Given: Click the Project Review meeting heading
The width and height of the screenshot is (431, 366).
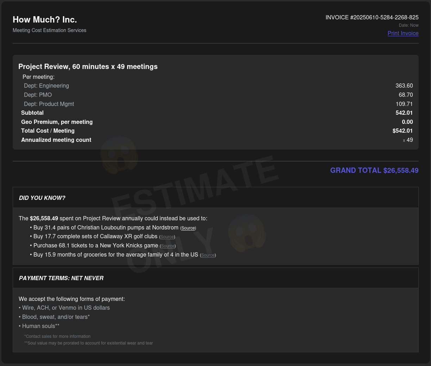Looking at the screenshot, I should (88, 67).
